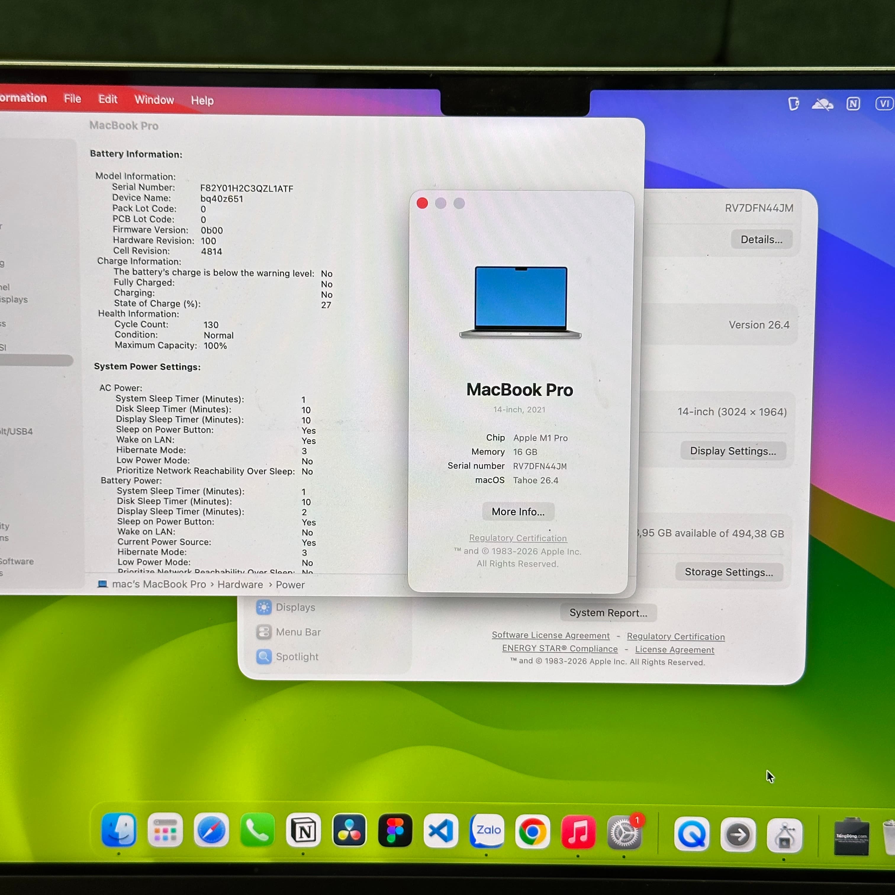
Task: Click Power in the path bar
Action: tap(290, 585)
